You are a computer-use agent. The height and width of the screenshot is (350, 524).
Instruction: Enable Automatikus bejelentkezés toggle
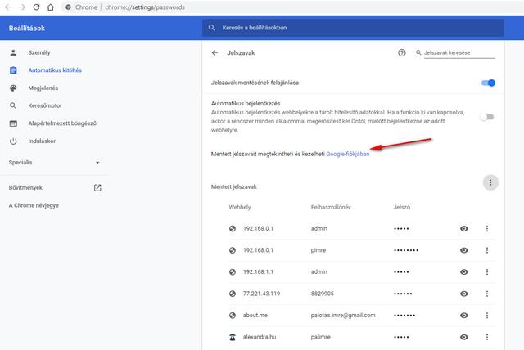pos(487,117)
